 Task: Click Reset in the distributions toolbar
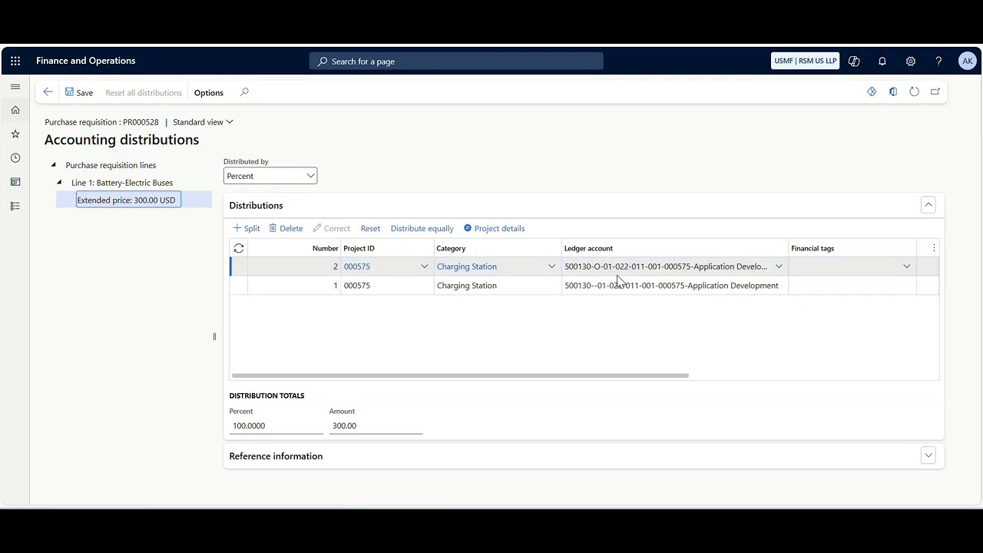(x=370, y=228)
